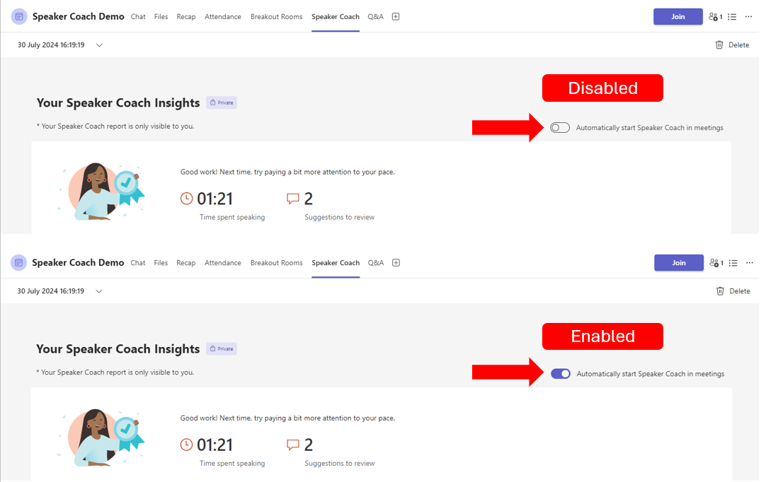Viewport: 761px width, 482px height.
Task: Click the add tab plus icon in the Disabled example
Action: [x=396, y=17]
